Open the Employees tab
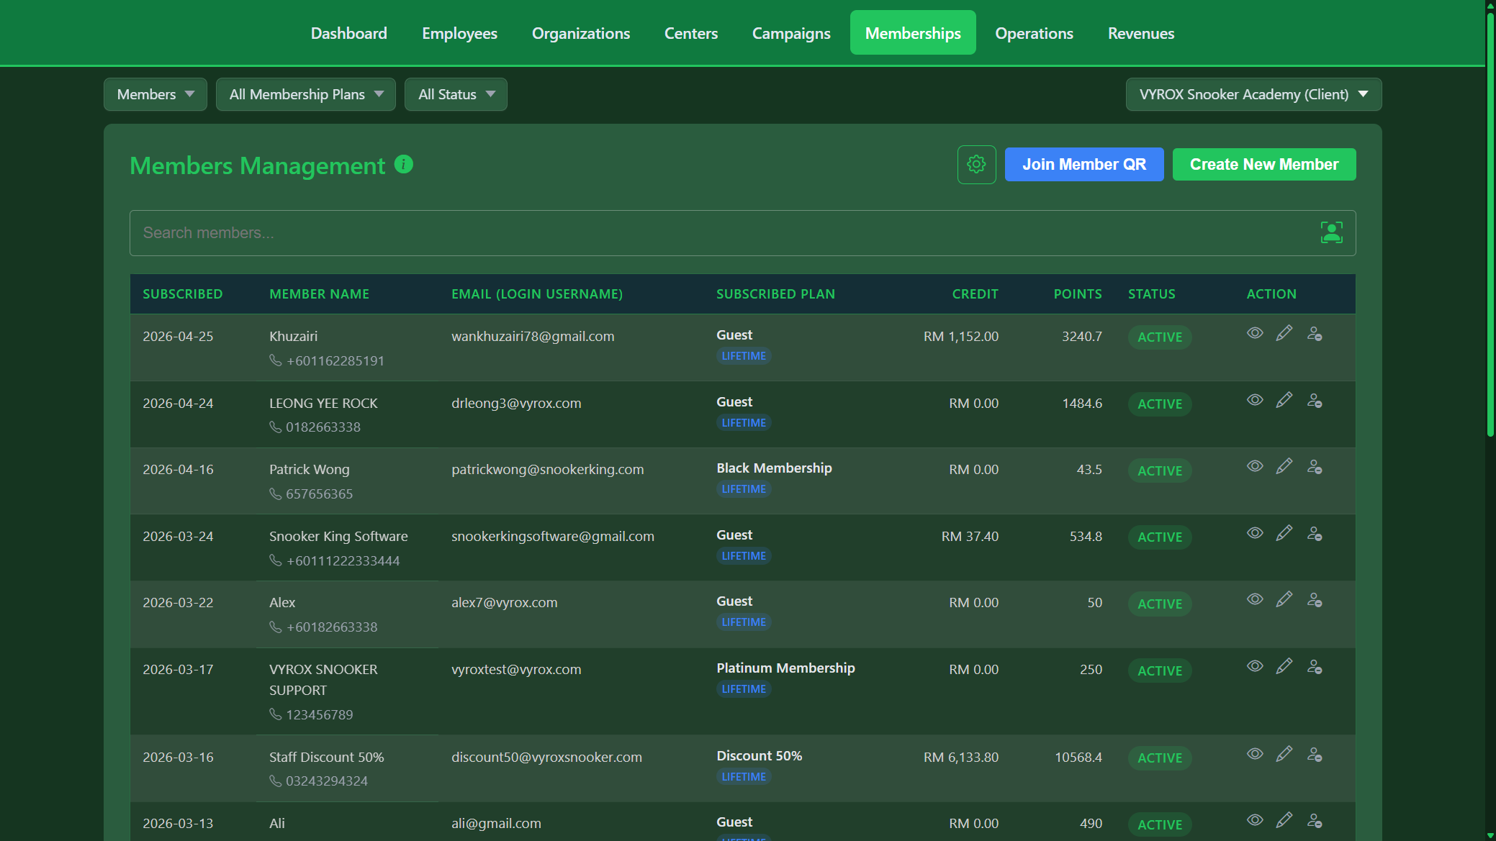The height and width of the screenshot is (841, 1496). tap(459, 33)
